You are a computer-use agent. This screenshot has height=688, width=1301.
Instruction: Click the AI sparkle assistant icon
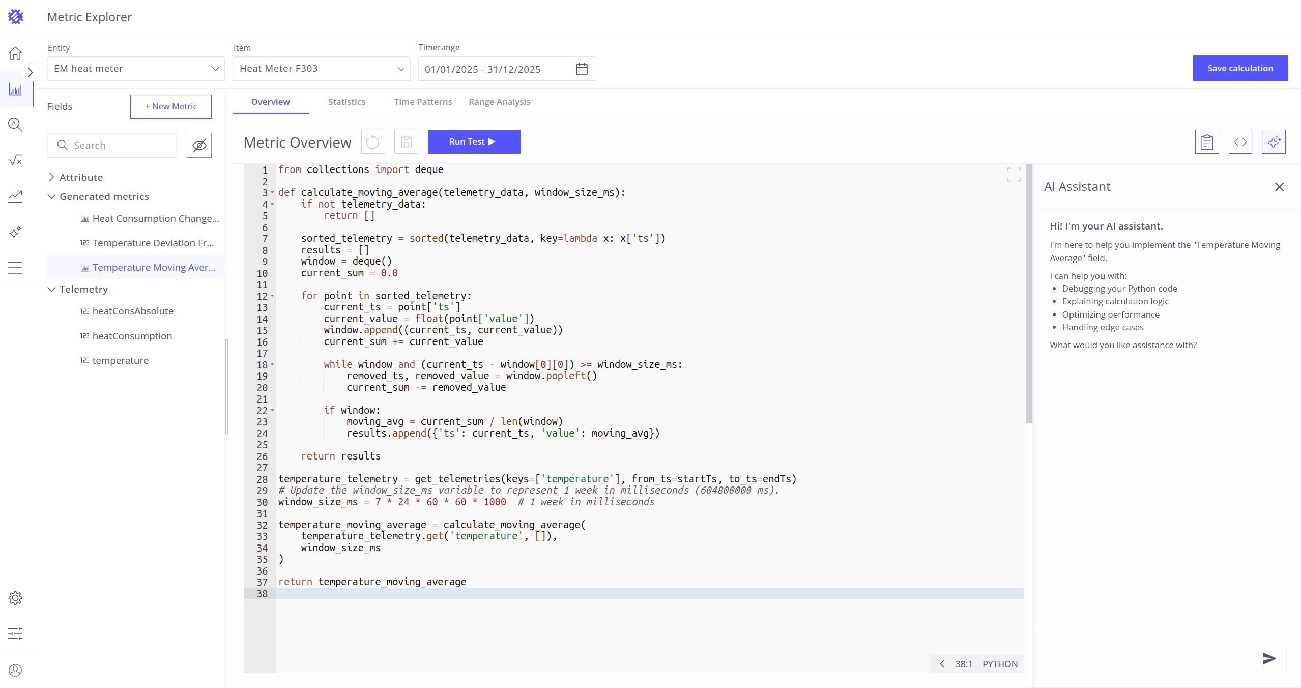(1273, 142)
